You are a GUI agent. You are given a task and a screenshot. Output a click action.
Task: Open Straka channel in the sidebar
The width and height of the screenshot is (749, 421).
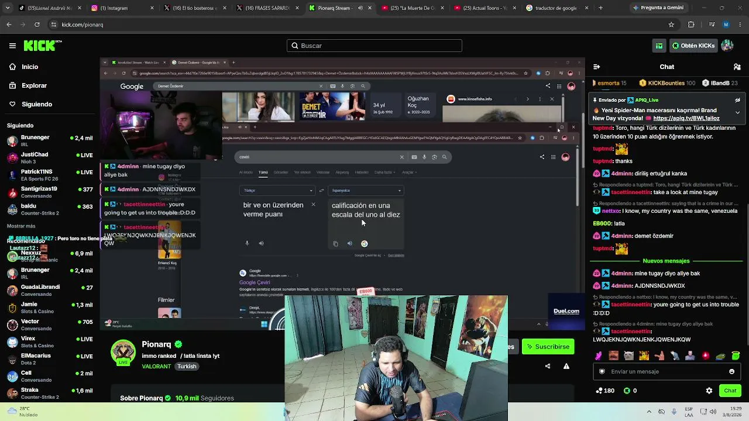coord(49,393)
